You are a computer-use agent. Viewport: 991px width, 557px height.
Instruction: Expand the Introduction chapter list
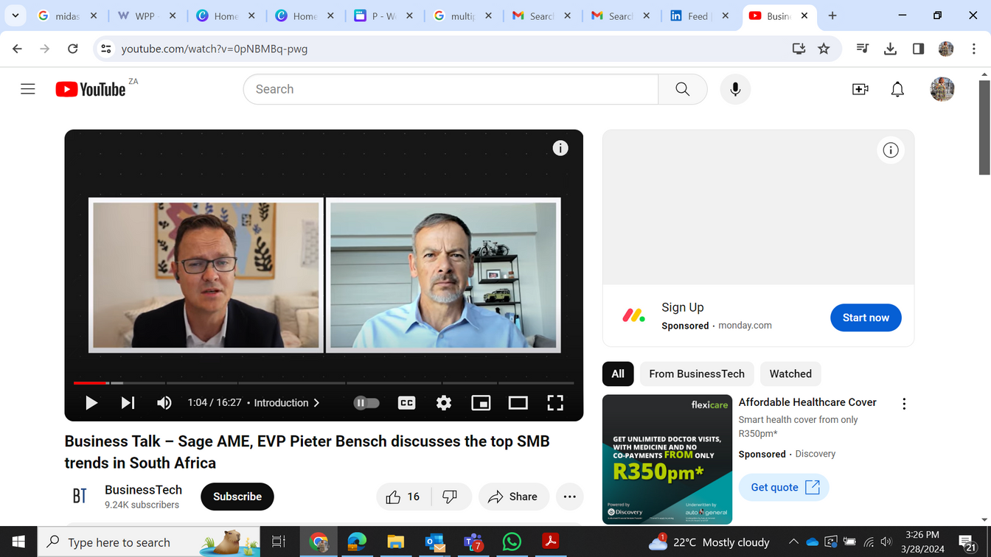(287, 402)
